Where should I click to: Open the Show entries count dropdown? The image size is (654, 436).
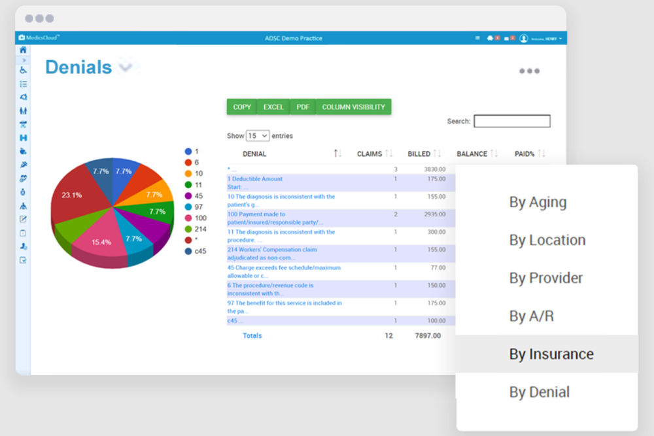257,136
